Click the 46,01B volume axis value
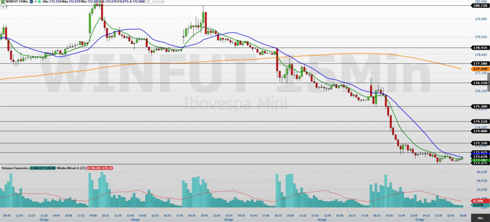The width and height of the screenshot is (490, 222). click(482, 172)
